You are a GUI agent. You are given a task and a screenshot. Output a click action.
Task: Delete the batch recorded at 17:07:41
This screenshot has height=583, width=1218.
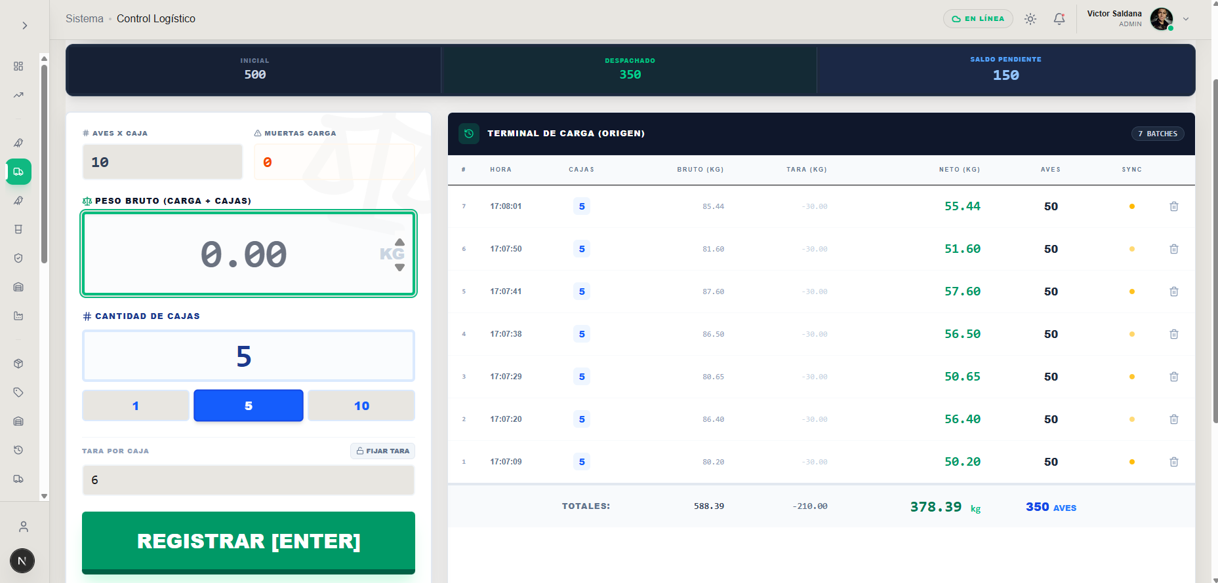(1174, 291)
